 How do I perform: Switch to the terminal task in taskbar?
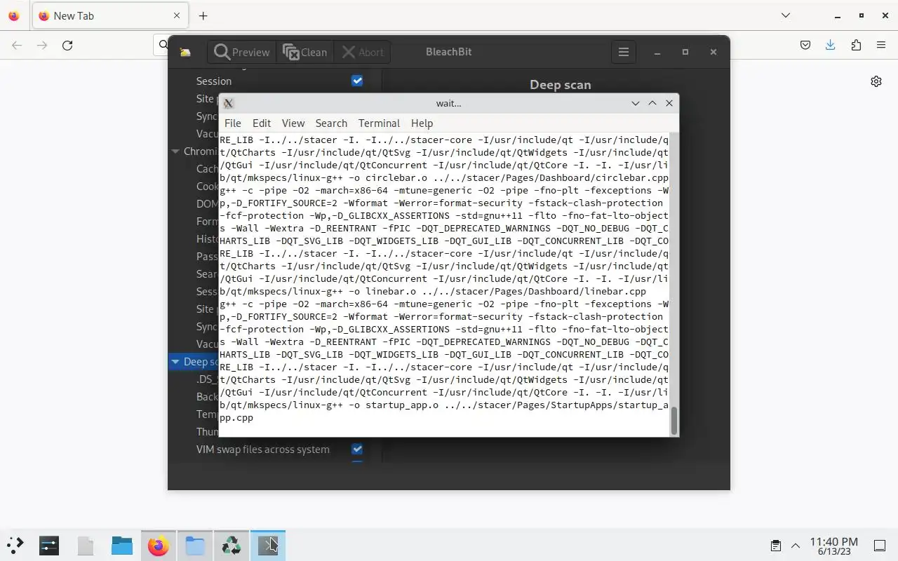[268, 545]
